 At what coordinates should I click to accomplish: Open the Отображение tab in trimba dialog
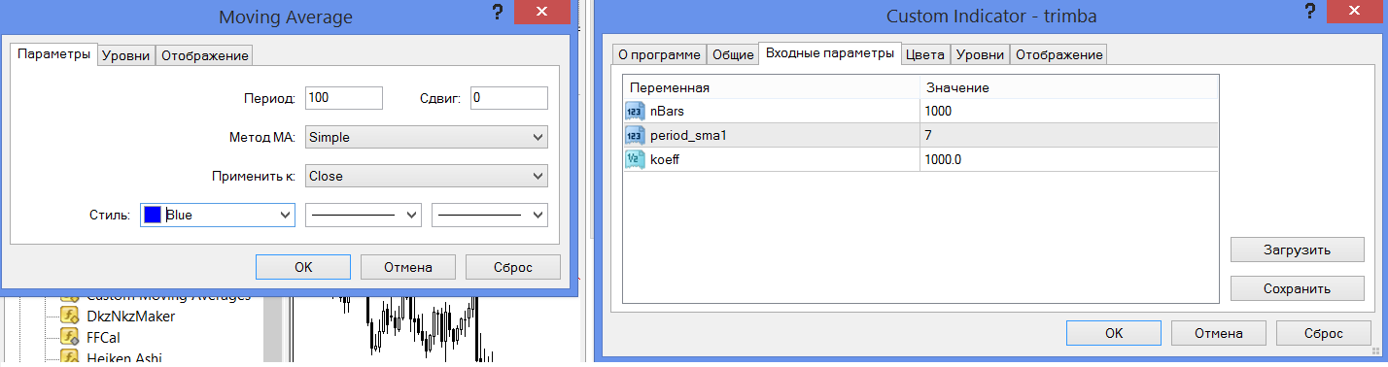tap(1058, 55)
